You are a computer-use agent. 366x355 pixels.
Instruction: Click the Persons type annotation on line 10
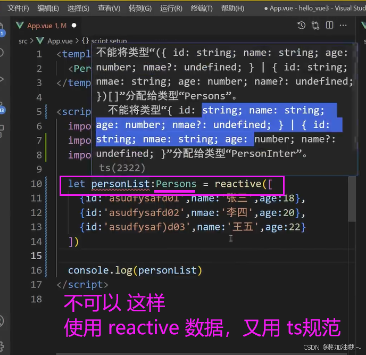[176, 184]
